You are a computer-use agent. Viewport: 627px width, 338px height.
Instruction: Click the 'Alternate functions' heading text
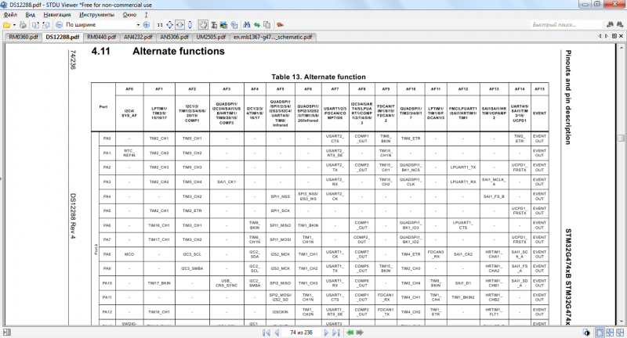point(179,51)
